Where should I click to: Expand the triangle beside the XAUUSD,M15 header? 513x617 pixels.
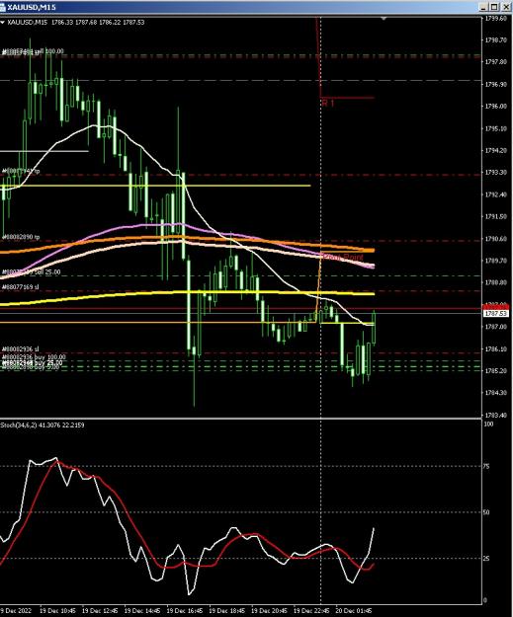click(x=2, y=23)
